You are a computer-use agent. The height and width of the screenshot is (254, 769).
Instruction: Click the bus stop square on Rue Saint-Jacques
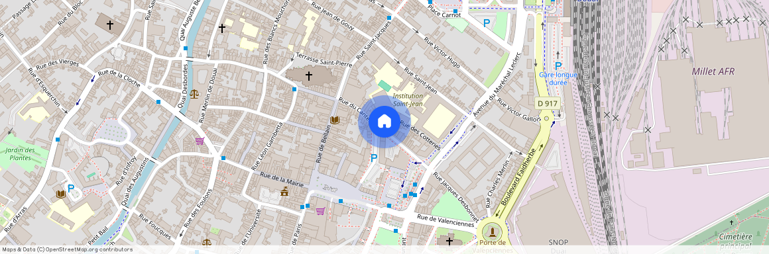click(x=389, y=18)
